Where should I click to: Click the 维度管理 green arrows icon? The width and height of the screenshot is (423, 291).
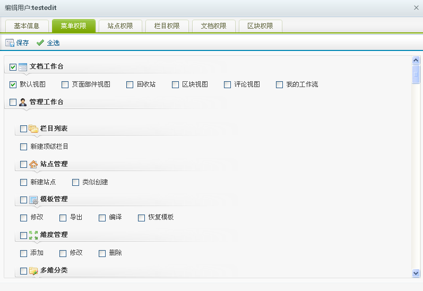point(33,235)
